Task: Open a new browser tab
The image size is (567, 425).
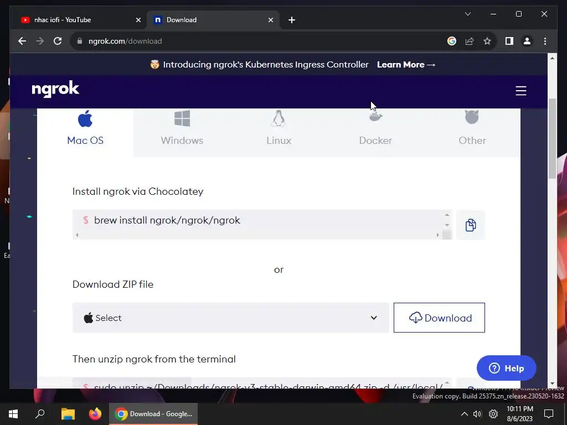Action: tap(292, 20)
